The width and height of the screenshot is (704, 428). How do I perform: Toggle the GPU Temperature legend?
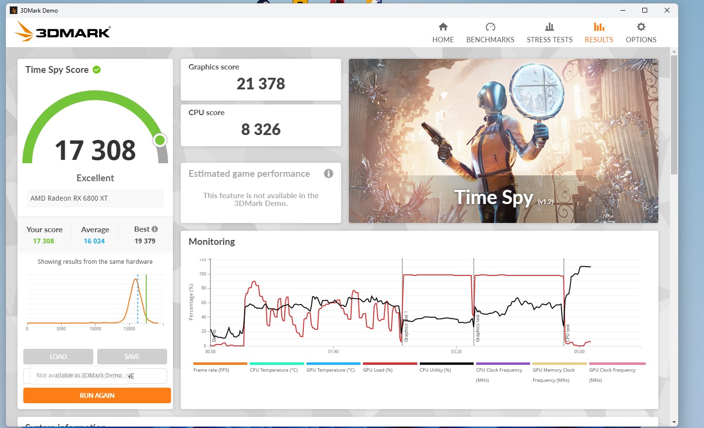[333, 367]
